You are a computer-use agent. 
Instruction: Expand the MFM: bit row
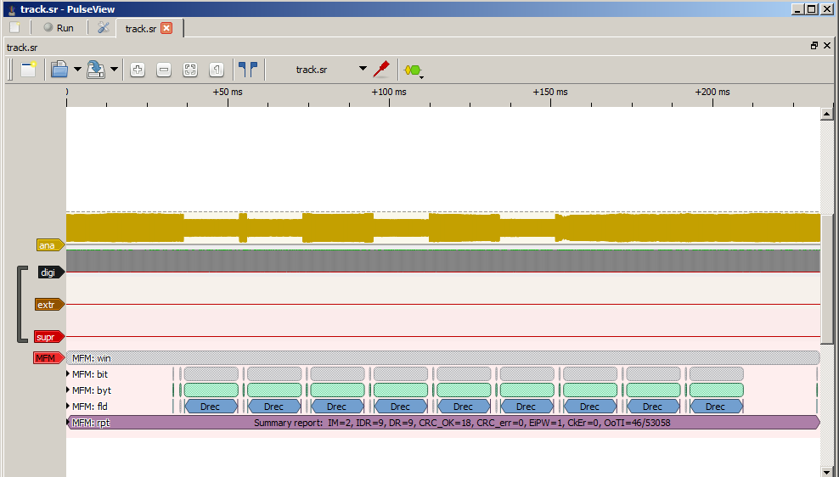coord(68,373)
